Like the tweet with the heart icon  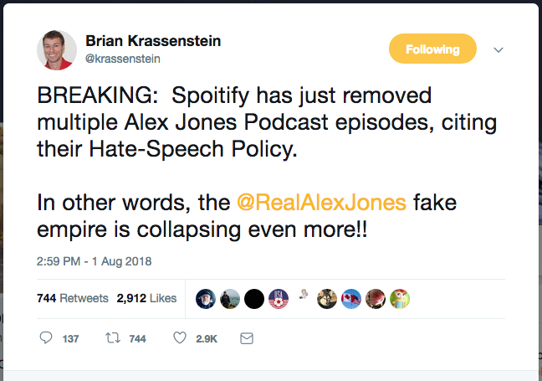click(179, 338)
